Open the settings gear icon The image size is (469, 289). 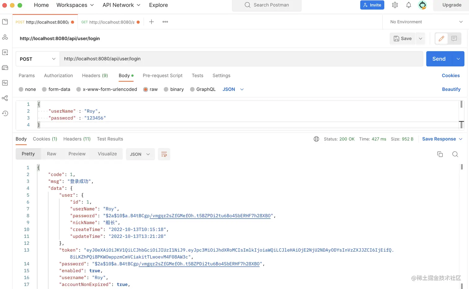(x=395, y=5)
